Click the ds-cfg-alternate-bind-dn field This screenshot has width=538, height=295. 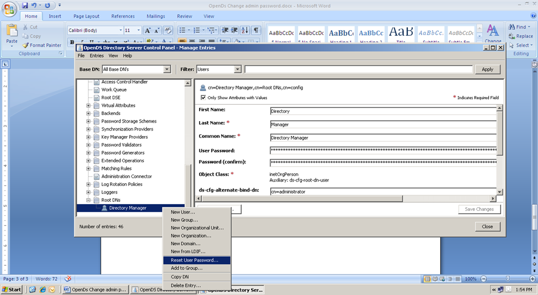coord(383,192)
